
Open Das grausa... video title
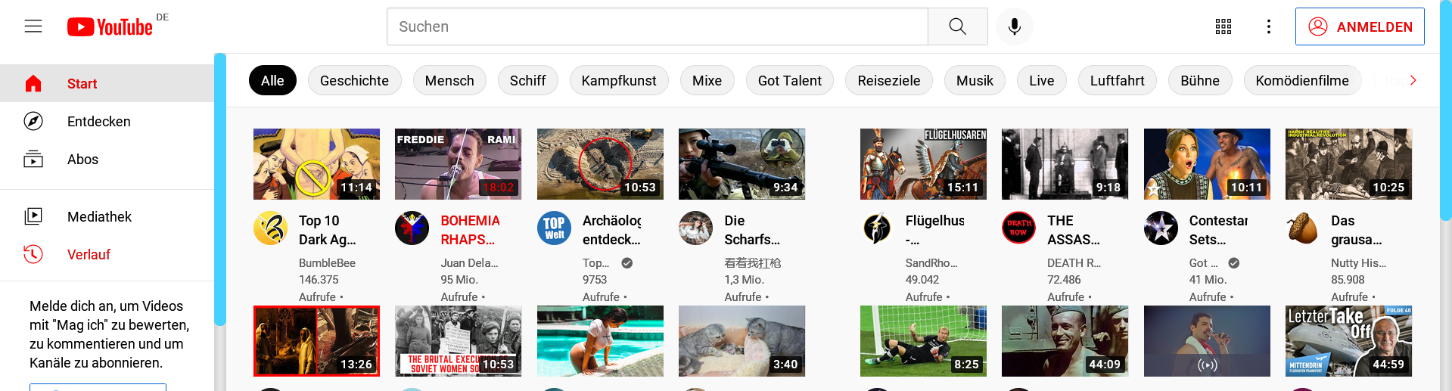click(x=1356, y=230)
